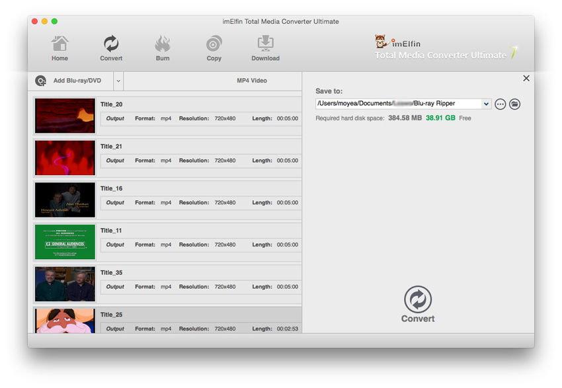562x388 pixels.
Task: Click the Title_21 name text
Action: click(x=111, y=147)
